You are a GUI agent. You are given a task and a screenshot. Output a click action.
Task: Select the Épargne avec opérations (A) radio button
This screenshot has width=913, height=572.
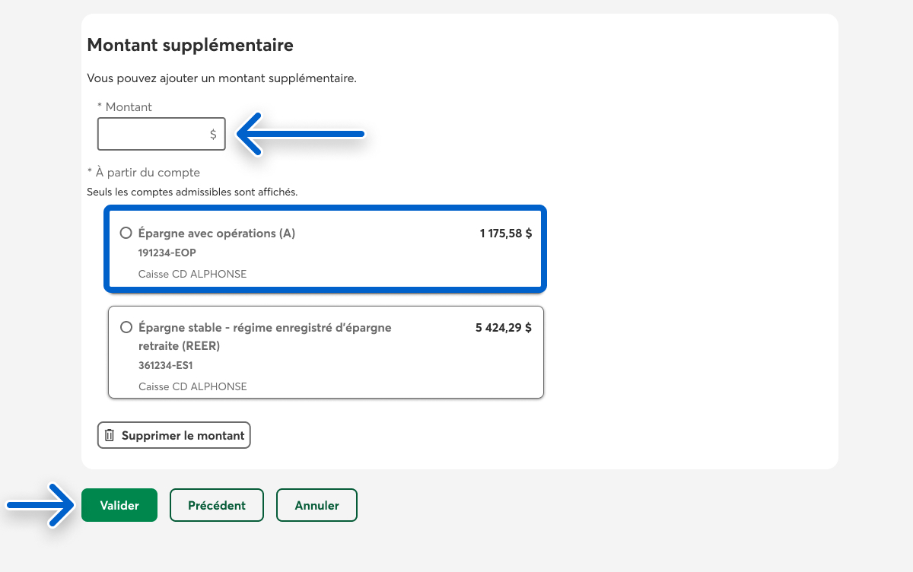tap(126, 234)
